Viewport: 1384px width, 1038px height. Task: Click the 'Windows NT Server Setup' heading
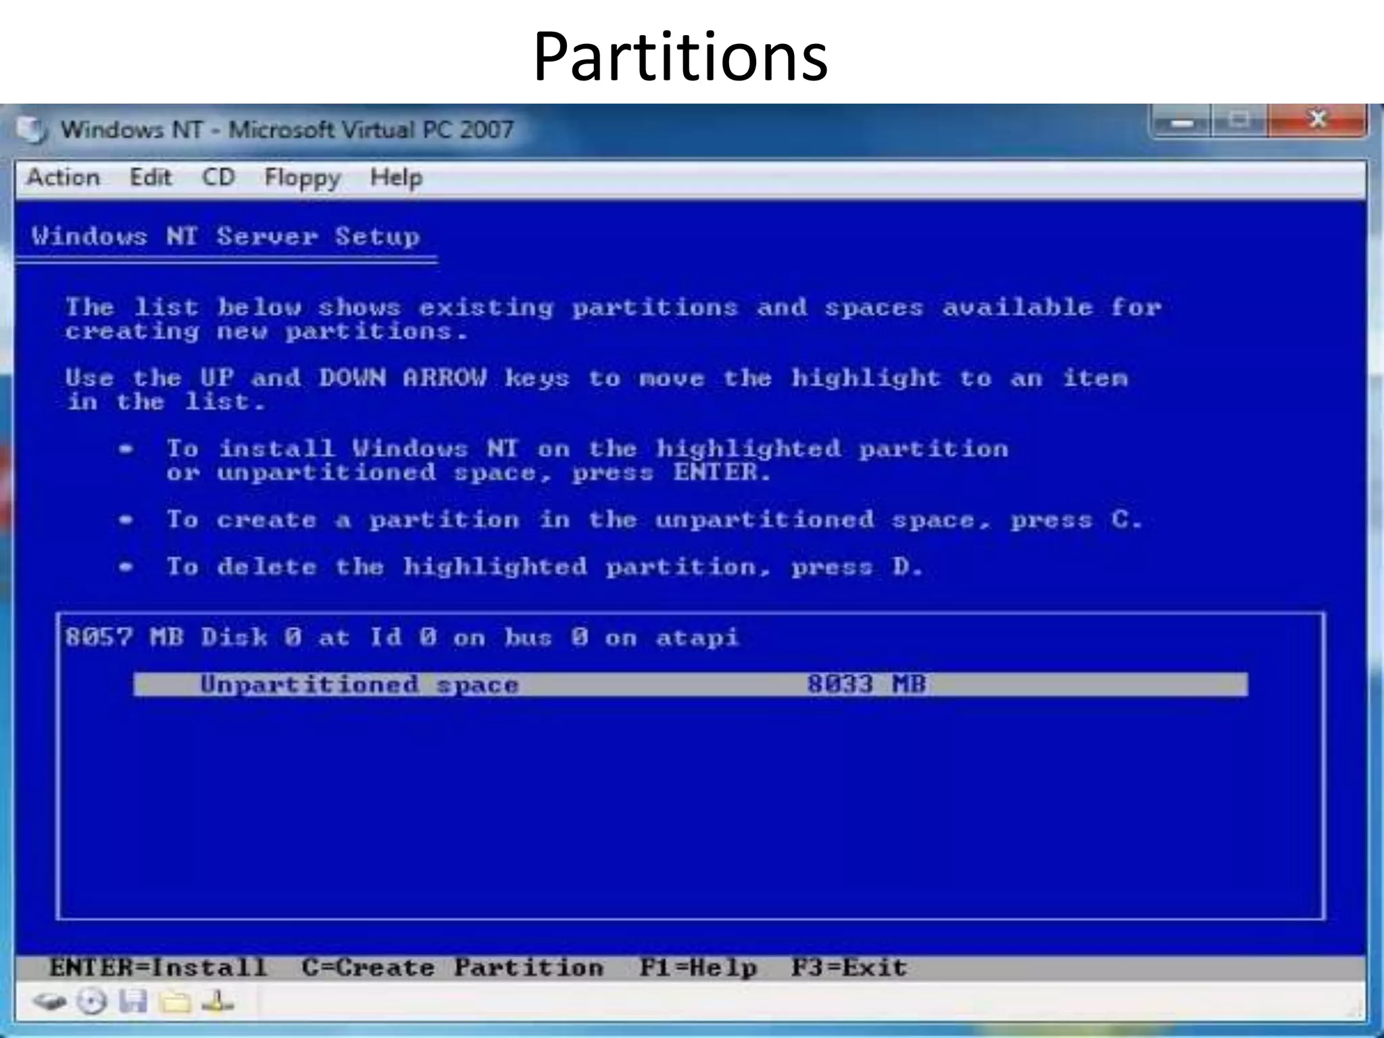pyautogui.click(x=226, y=236)
